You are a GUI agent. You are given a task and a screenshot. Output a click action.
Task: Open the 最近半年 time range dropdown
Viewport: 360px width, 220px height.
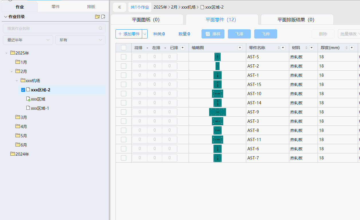(28, 40)
